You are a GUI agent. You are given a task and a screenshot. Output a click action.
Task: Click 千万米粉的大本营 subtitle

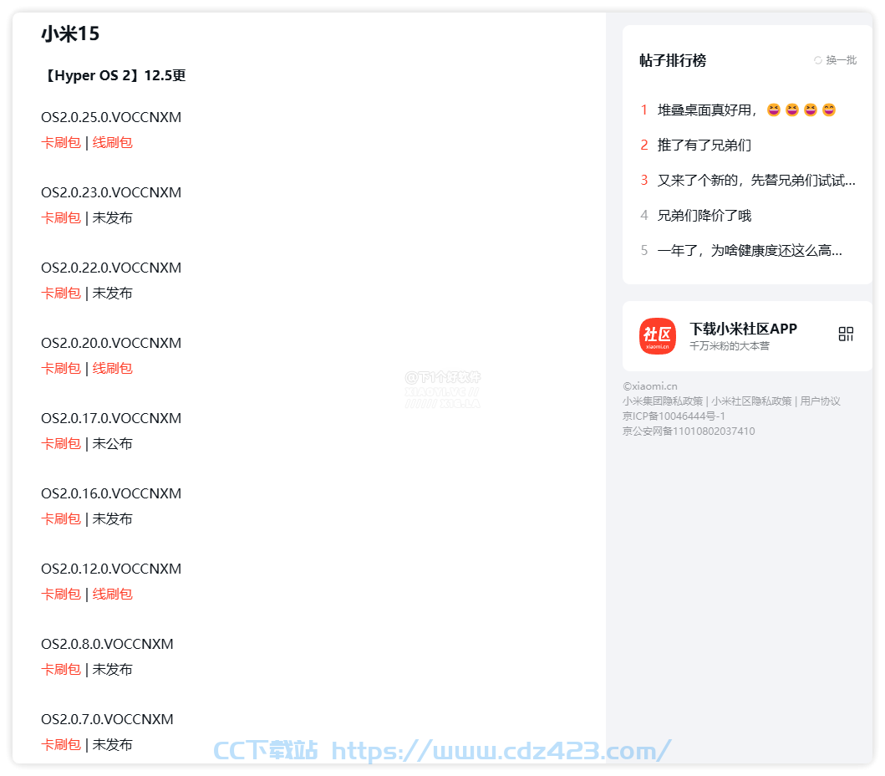pyautogui.click(x=730, y=345)
